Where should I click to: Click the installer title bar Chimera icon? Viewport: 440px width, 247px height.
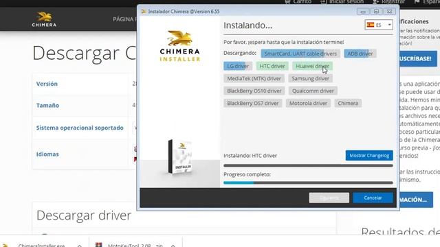pyautogui.click(x=144, y=12)
